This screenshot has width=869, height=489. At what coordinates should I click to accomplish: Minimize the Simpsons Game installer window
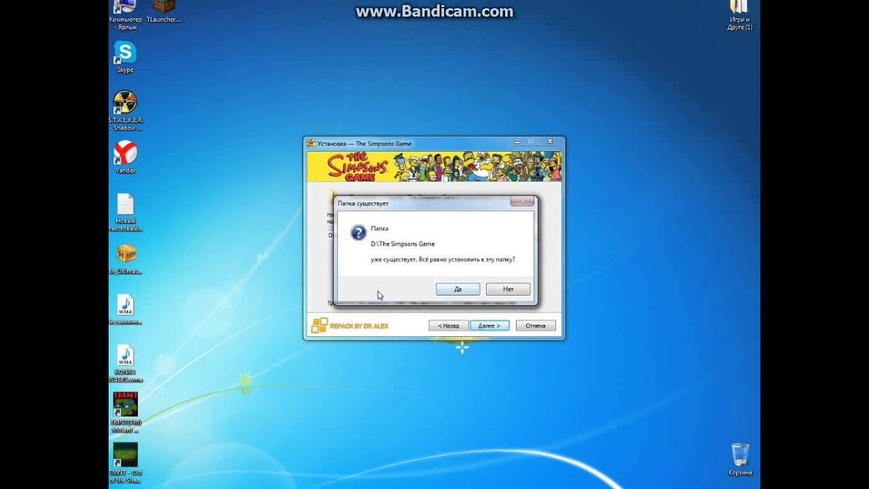[517, 142]
